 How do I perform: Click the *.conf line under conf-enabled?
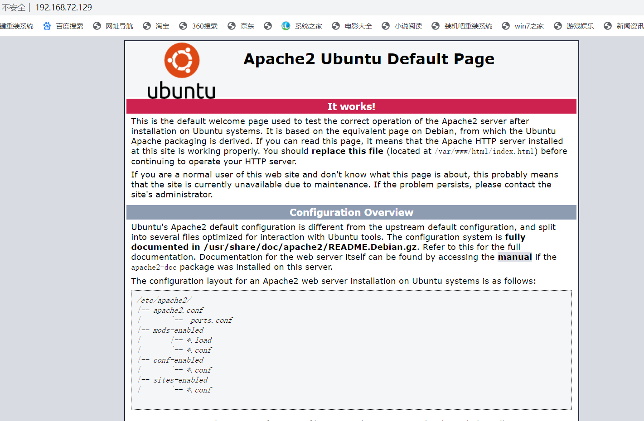tap(199, 370)
